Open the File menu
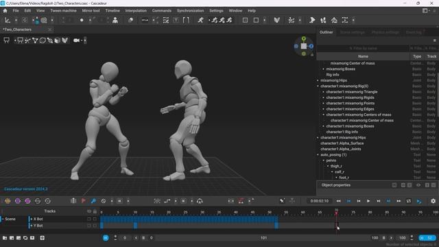 point(16,11)
